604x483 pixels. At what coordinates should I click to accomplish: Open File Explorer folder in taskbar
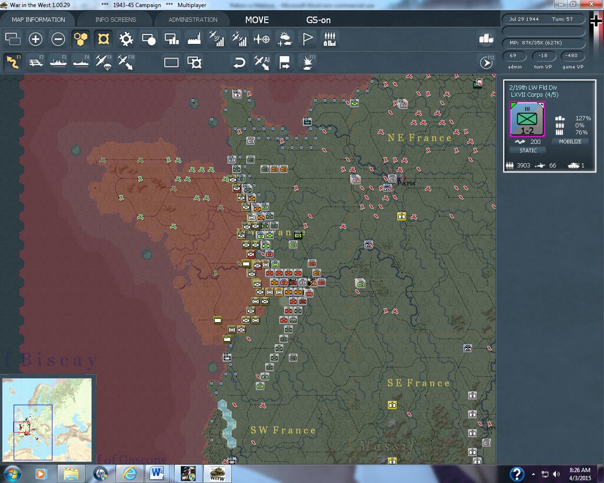coord(71,473)
